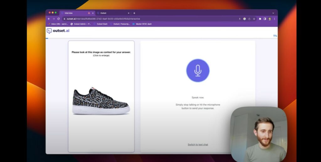Click the interview progress bar
Image resolution: width=321 pixels, height=162 pixels.
coord(161,38)
